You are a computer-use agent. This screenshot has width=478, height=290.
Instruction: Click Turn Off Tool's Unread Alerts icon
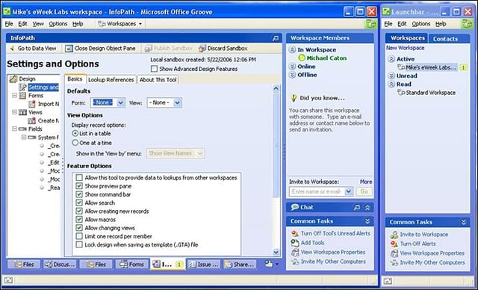pyautogui.click(x=295, y=234)
